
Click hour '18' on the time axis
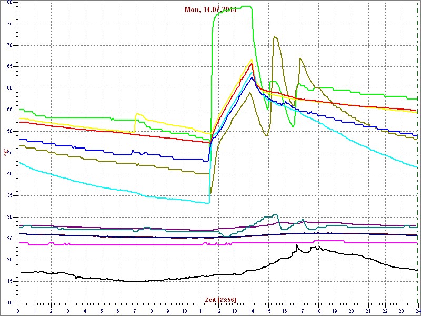pyautogui.click(x=318, y=311)
